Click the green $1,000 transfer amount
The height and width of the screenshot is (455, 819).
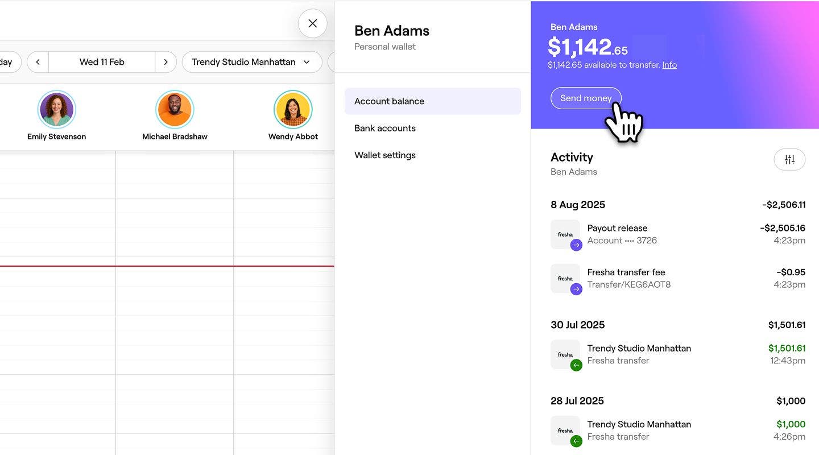click(x=791, y=424)
